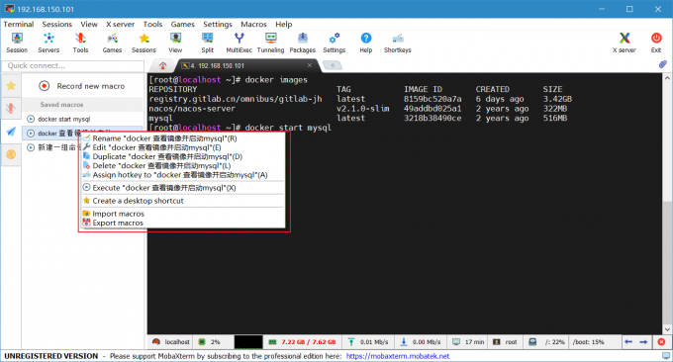
Task: Select Import macros
Action: click(x=183, y=214)
